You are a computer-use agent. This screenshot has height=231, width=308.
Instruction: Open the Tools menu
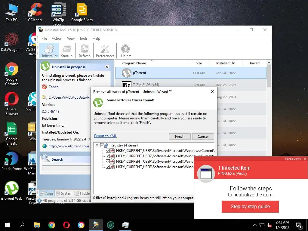pyautogui.click(x=84, y=38)
